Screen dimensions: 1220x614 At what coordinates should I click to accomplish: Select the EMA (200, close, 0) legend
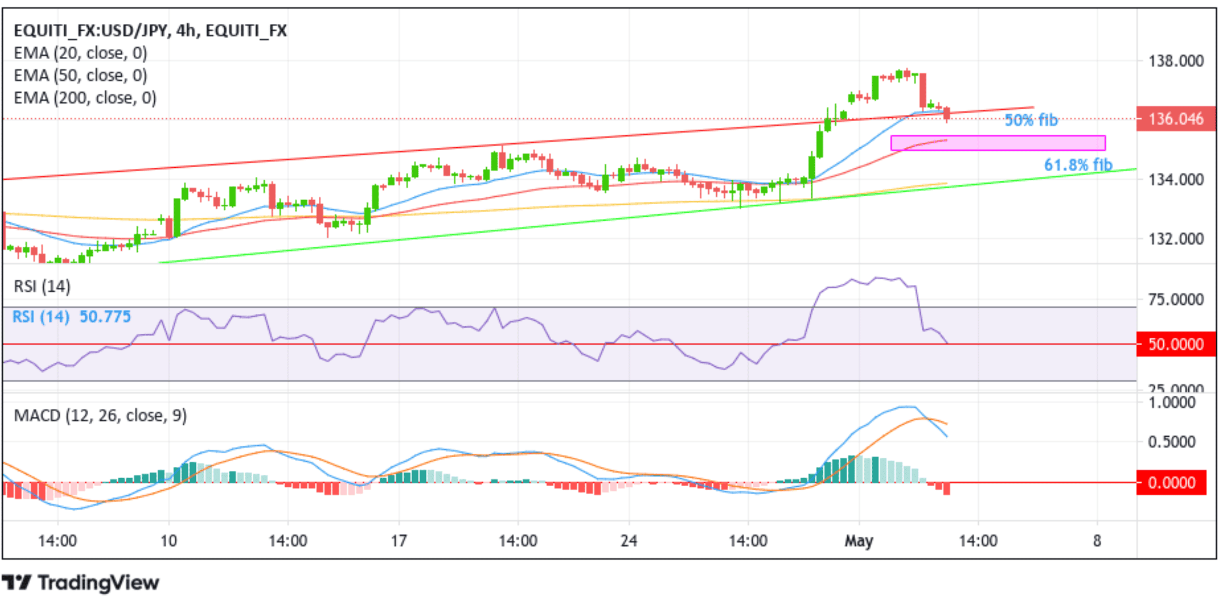85,97
